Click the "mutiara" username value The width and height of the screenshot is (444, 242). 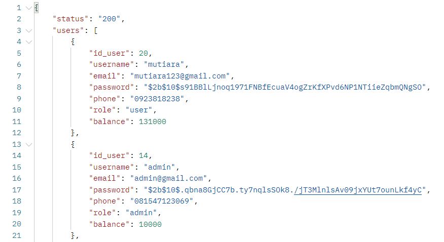(164, 64)
